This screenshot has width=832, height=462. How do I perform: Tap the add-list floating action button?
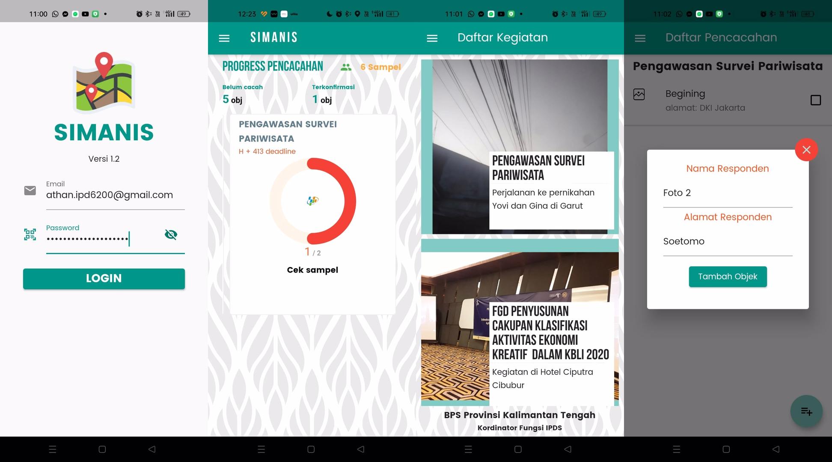tap(806, 411)
